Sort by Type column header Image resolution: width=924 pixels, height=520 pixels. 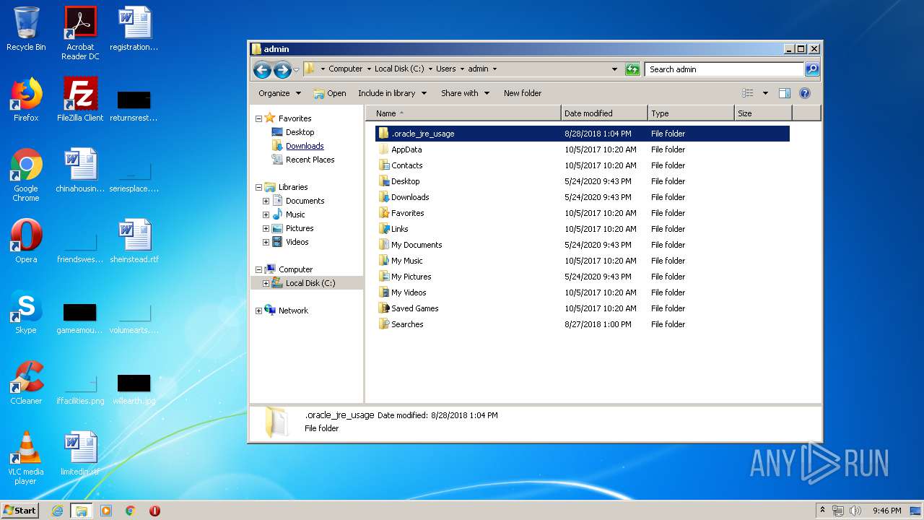(691, 113)
